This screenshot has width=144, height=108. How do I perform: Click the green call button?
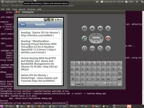click(84, 38)
